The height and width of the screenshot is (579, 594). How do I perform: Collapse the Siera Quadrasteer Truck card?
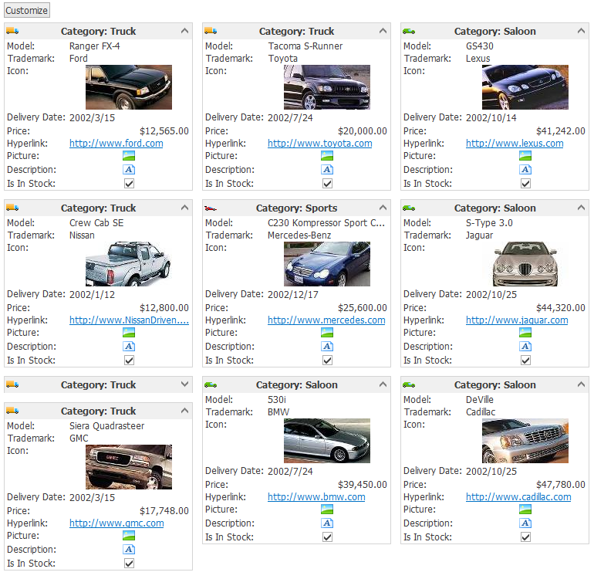click(184, 410)
